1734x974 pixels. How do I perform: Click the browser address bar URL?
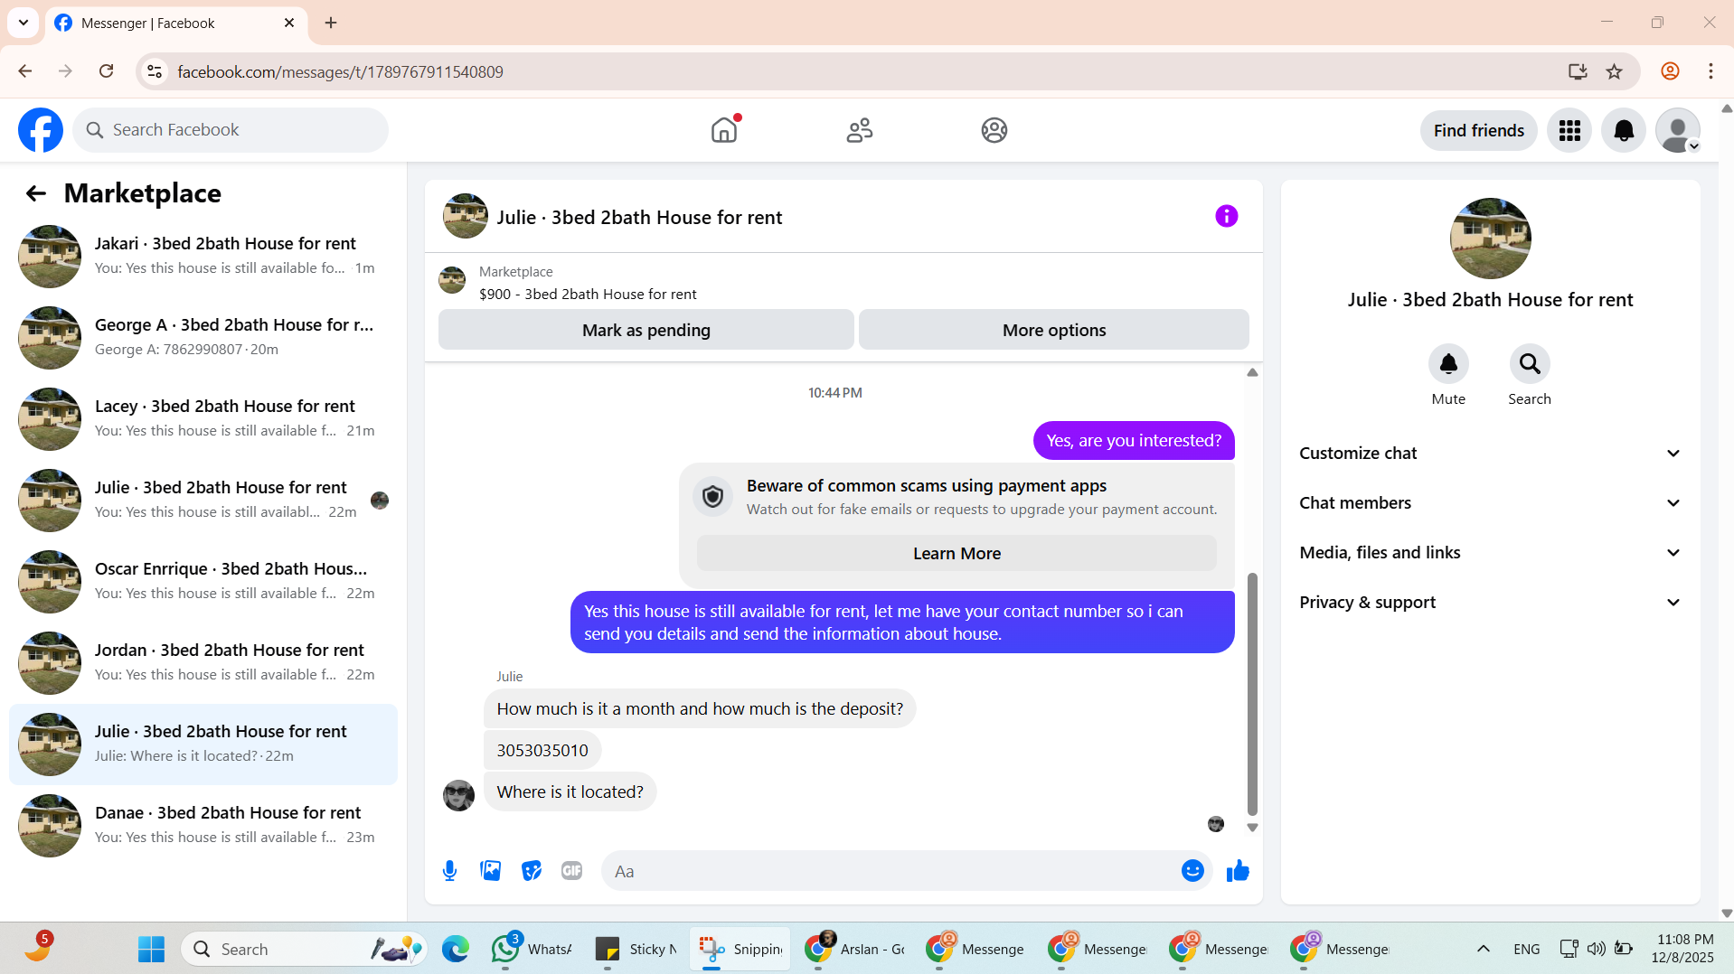(x=340, y=71)
